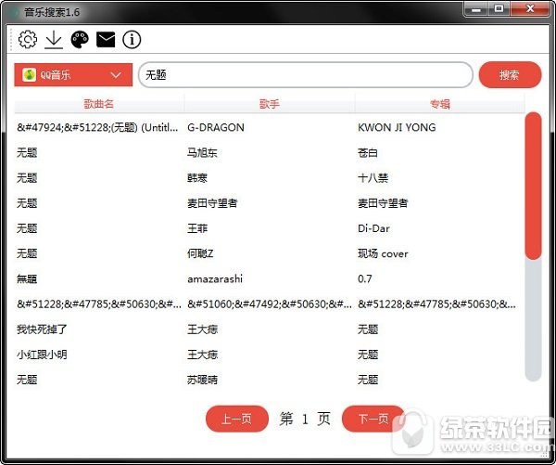The image size is (556, 465).
Task: Select the song cell starting &#51228;&#47785;
Action: [x=99, y=304]
